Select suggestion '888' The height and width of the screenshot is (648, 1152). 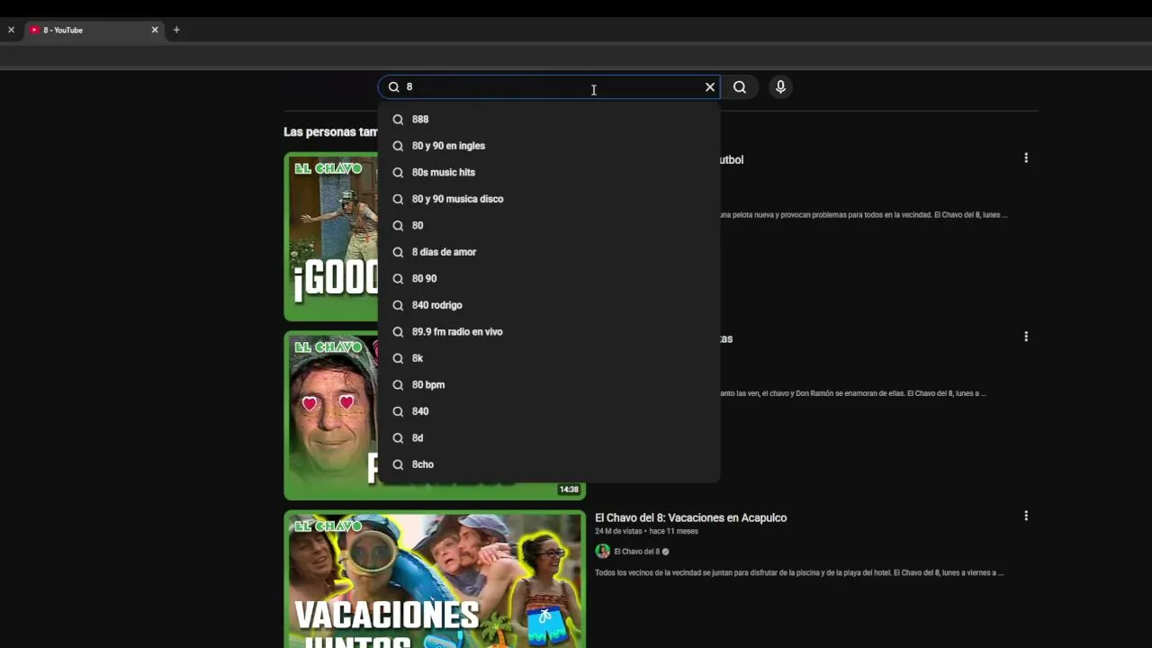(x=549, y=119)
